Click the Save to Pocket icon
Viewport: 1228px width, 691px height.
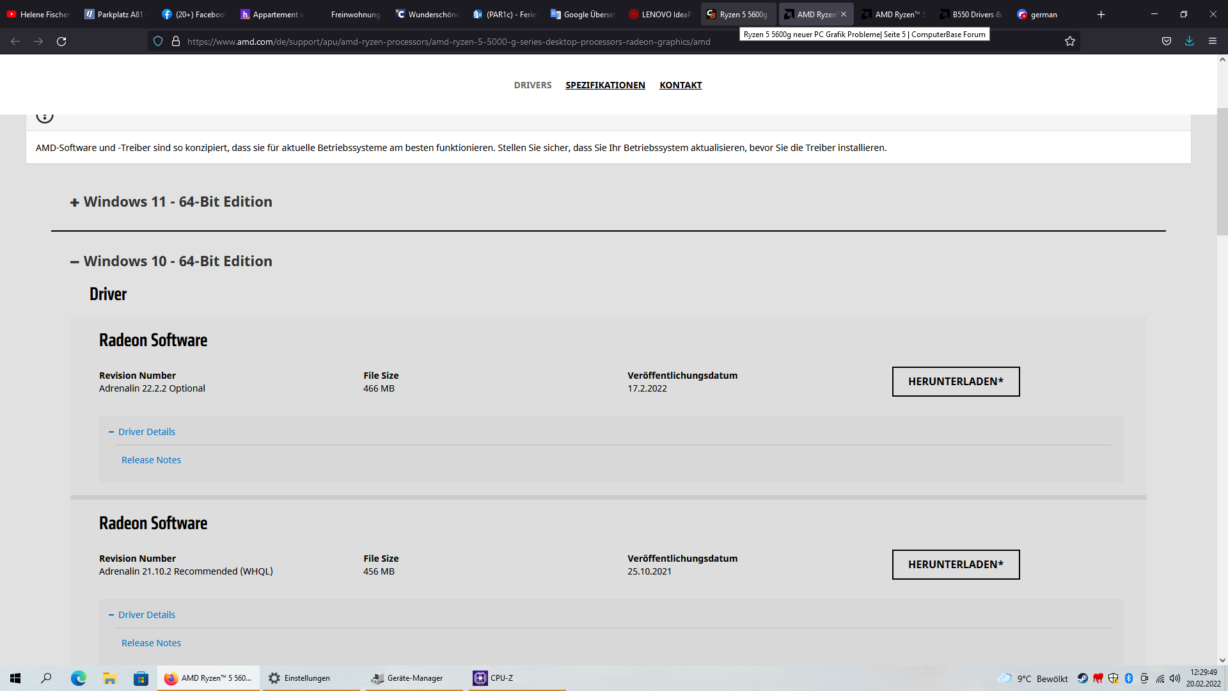coord(1167,42)
